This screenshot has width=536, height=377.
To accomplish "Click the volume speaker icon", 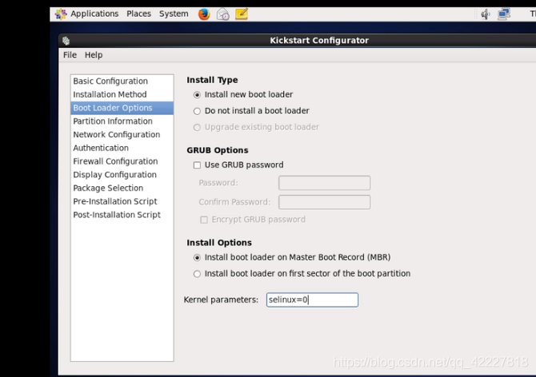I will 485,14.
